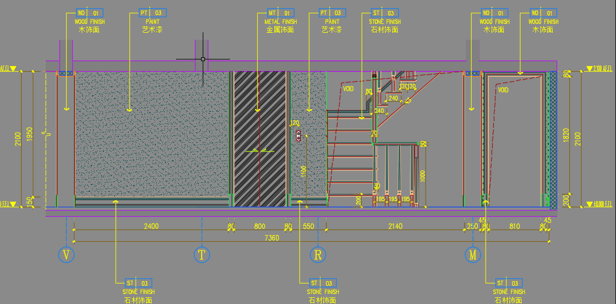The width and height of the screenshot is (616, 304).
Task: Select the crosshatched wall section at right edge
Action: [553, 140]
